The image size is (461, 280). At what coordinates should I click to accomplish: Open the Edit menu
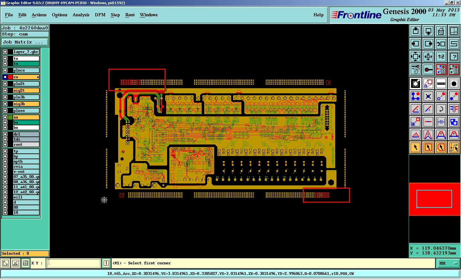[x=22, y=15]
